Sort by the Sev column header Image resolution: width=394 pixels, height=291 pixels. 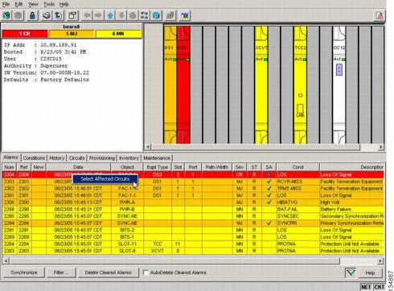tap(240, 167)
